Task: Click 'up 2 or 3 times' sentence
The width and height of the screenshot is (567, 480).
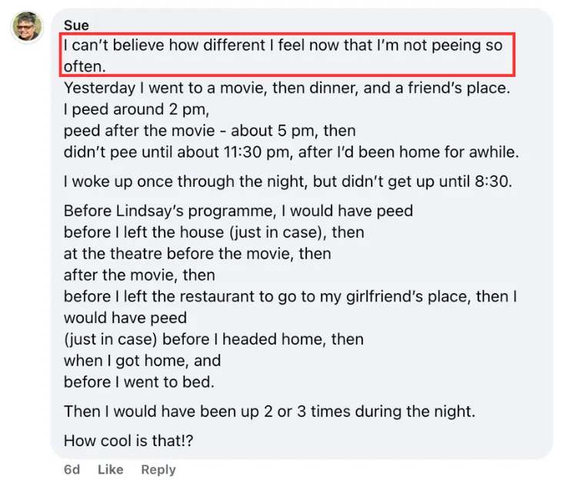Action: tap(269, 412)
